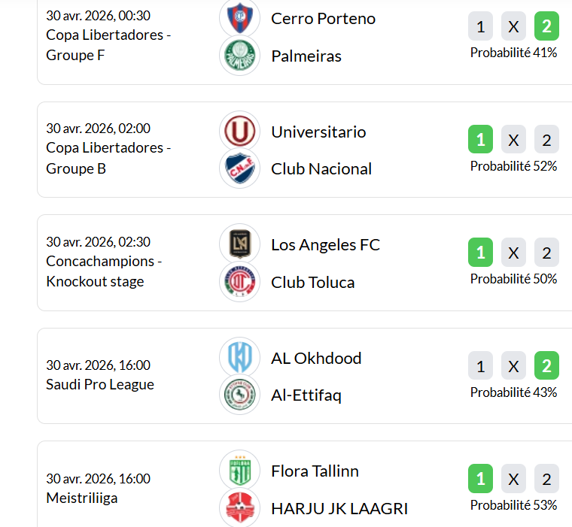The image size is (572, 527).
Task: Select the Los Angeles FC logo
Action: pos(239,244)
